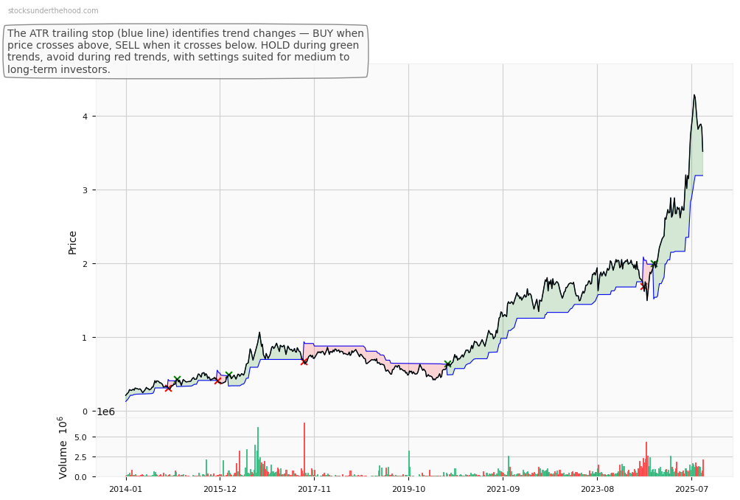Select the 2014-01 date label
This screenshot has height=500, width=740.
pyautogui.click(x=126, y=489)
